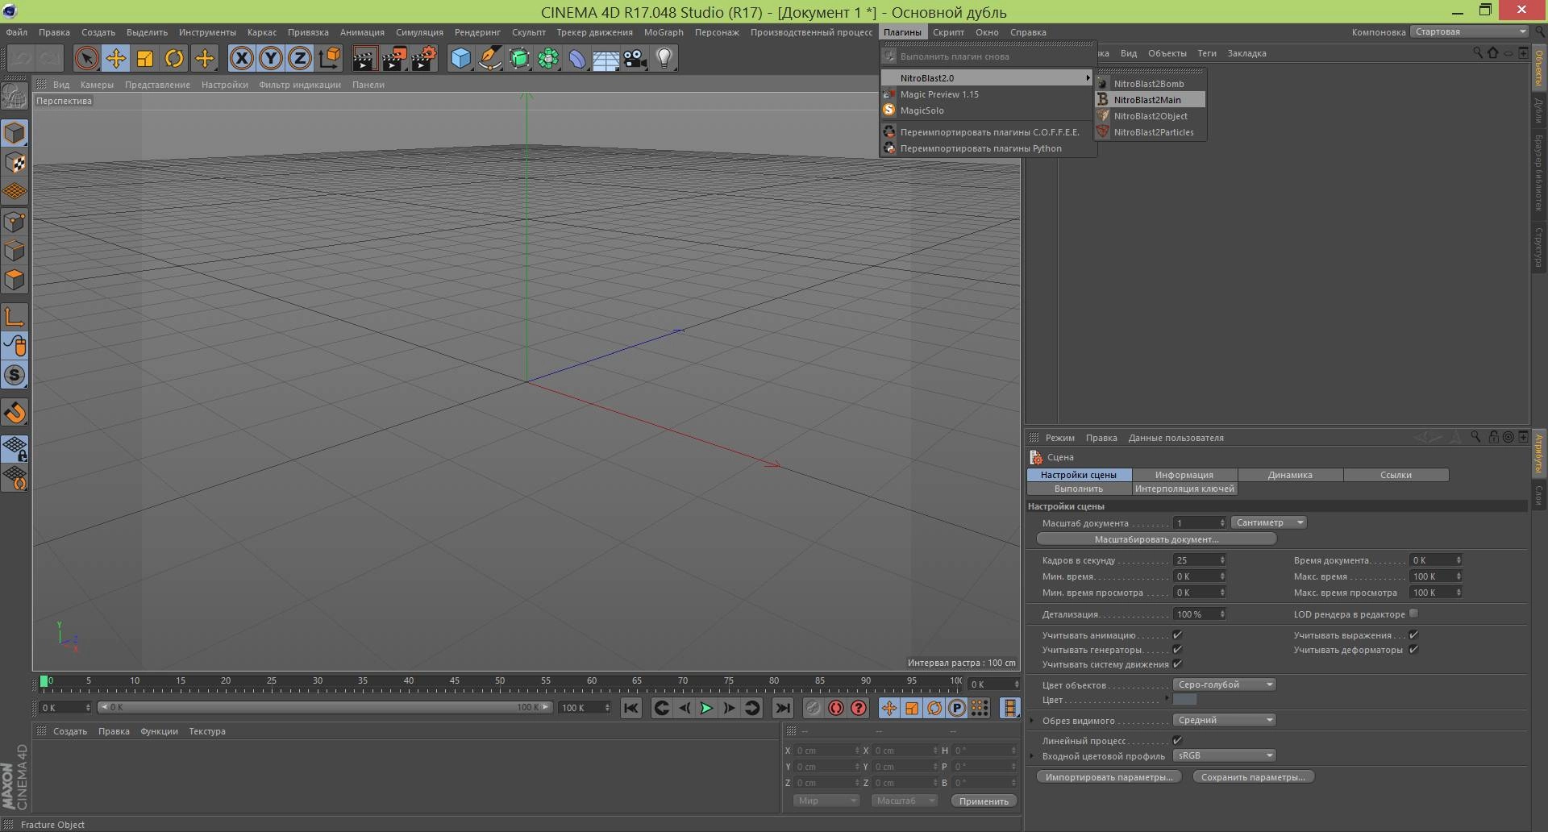Screen dimensions: 1548x832
Task: Open the Сантиметр units dropdown
Action: coord(1268,522)
